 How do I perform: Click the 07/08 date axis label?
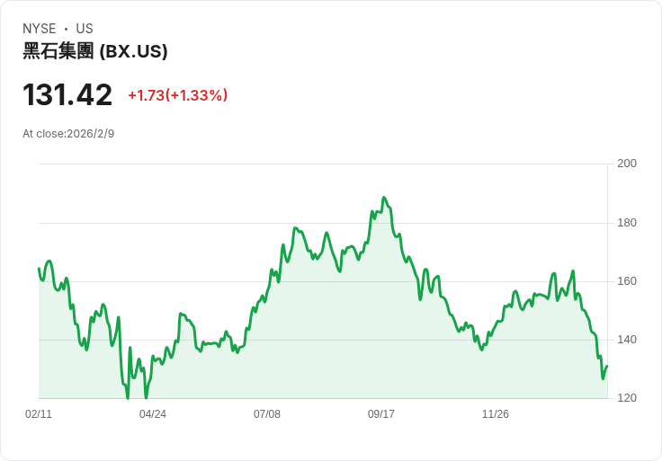pos(267,414)
